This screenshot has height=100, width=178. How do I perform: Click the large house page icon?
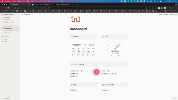tap(76, 19)
